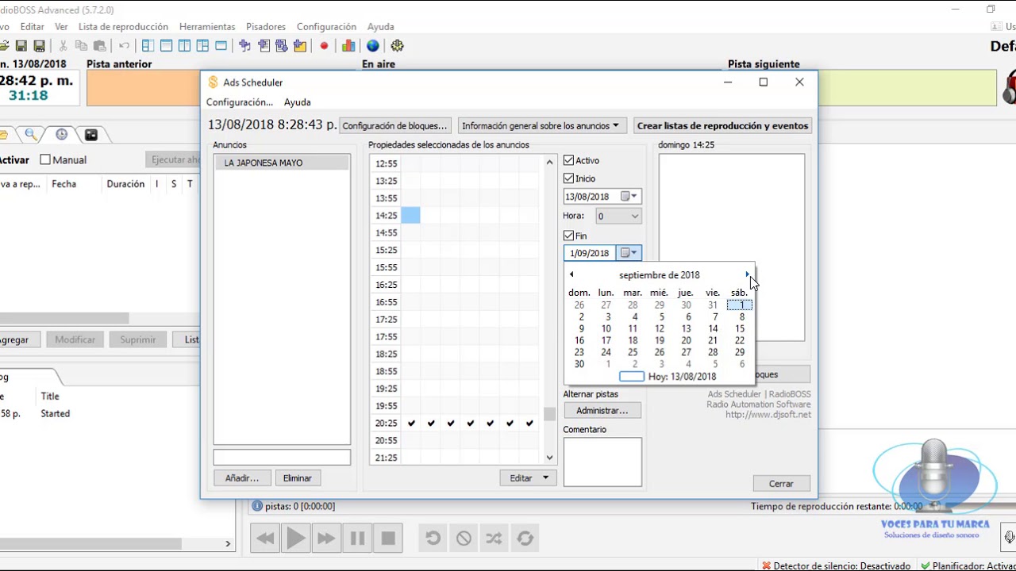
Task: Open the Lista de reproducción menu
Action: click(x=123, y=27)
